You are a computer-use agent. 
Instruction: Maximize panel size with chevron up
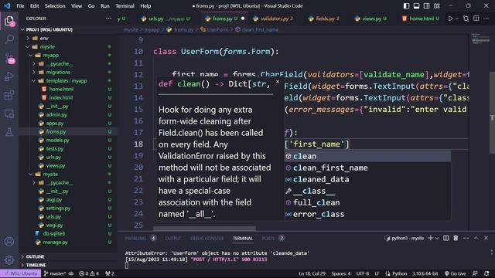[x=476, y=239]
